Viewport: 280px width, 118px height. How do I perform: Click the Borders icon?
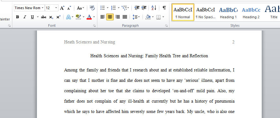click(158, 17)
